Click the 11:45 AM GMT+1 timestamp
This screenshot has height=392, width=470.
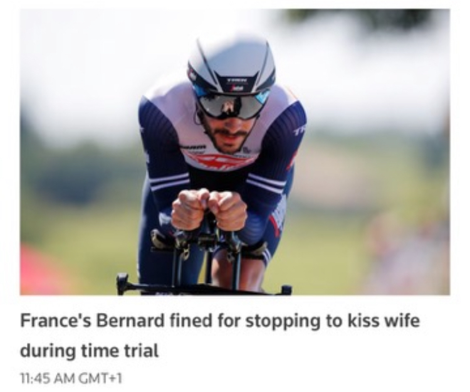tap(71, 378)
